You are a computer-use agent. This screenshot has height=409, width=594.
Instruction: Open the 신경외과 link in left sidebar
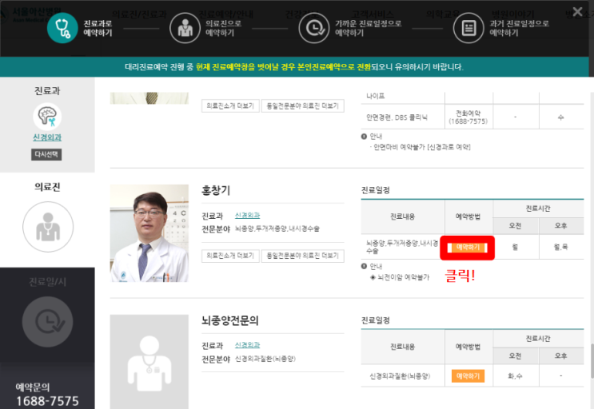coord(47,137)
